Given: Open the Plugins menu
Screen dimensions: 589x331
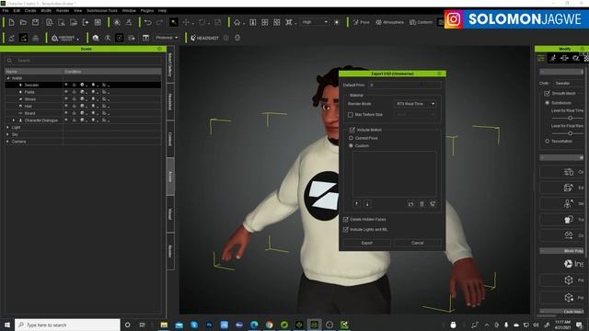Looking at the screenshot, I should coord(147,10).
